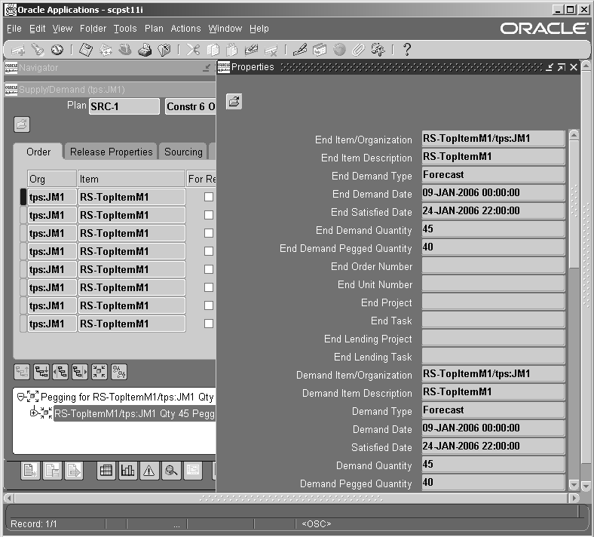Image resolution: width=594 pixels, height=537 pixels.
Task: Collapse the 'Pegging for RS-TopItemM1' tree node
Action: point(21,397)
